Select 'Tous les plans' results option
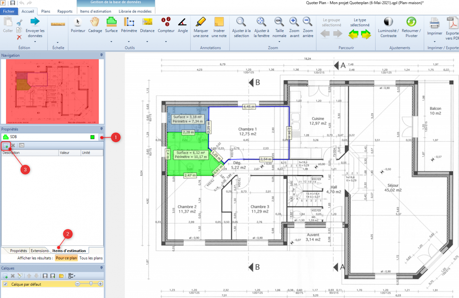Viewport: 459px width, 298px height. click(x=91, y=258)
